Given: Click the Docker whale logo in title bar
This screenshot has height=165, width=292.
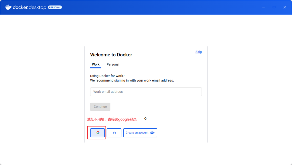Looking at the screenshot, I should (8, 7).
